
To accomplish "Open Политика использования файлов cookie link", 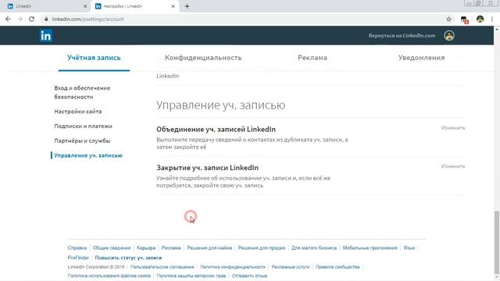I will pos(109,276).
